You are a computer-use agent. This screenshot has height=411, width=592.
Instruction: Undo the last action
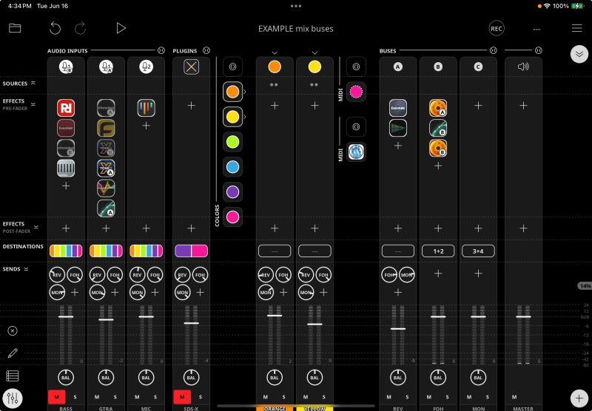coord(55,28)
